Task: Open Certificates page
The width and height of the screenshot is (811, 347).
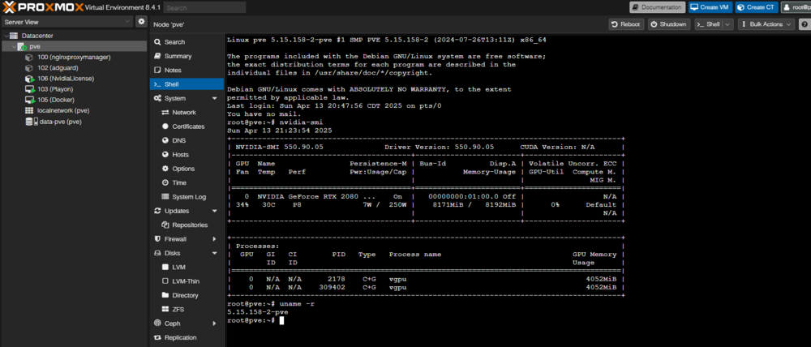Action: point(187,126)
